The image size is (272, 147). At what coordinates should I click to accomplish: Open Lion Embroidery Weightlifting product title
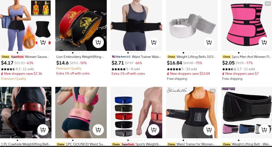point(80,57)
